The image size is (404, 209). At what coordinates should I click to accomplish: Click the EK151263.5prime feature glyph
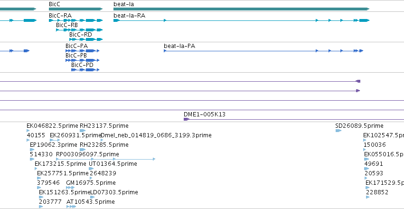[41, 197]
